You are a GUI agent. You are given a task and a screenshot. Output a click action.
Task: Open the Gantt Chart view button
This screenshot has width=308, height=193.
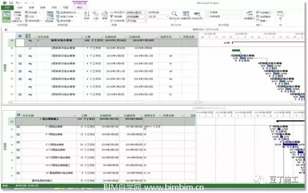[6, 16]
